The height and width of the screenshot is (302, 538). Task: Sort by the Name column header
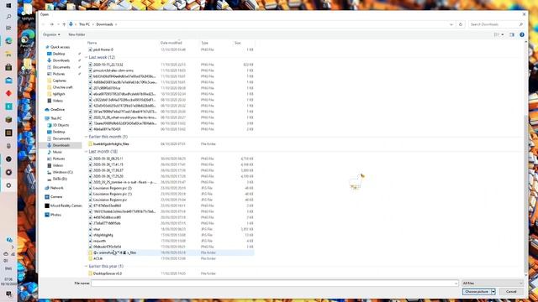(92, 43)
